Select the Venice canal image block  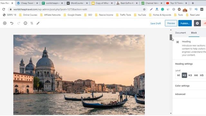[79, 75]
